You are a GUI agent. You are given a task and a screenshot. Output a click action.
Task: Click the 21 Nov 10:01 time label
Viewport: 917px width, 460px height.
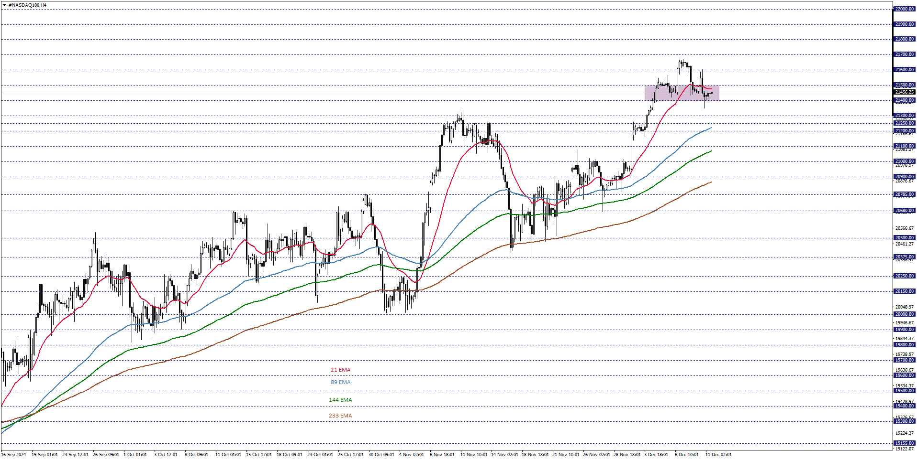point(566,455)
